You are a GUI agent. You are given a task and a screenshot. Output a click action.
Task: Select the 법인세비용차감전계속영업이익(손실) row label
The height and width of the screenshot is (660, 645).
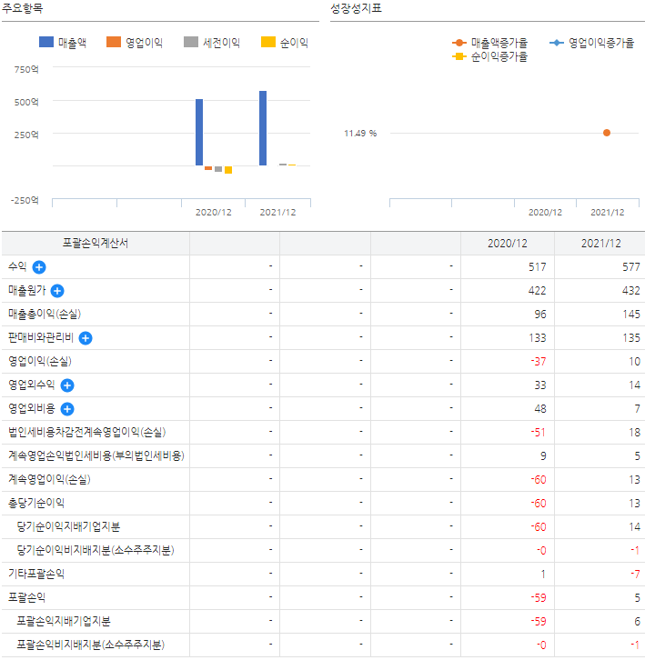[87, 433]
